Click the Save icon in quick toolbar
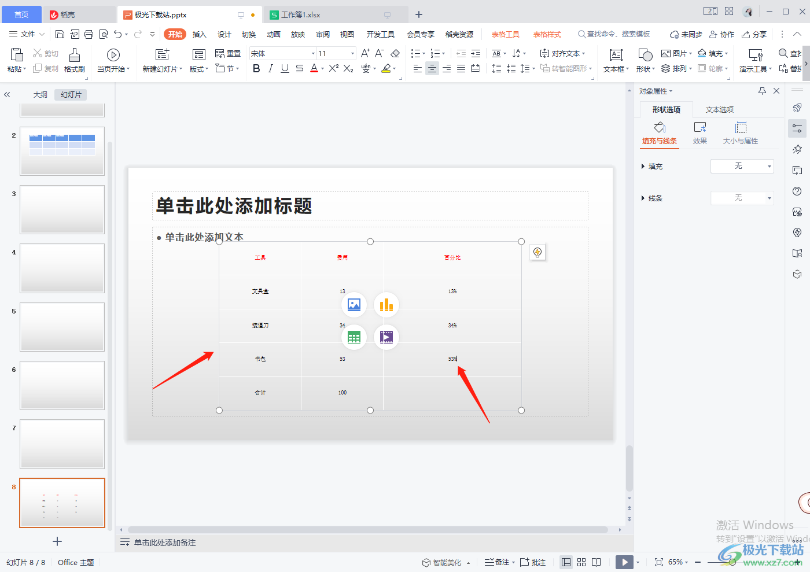Screen dimensions: 810x572 (x=60, y=34)
